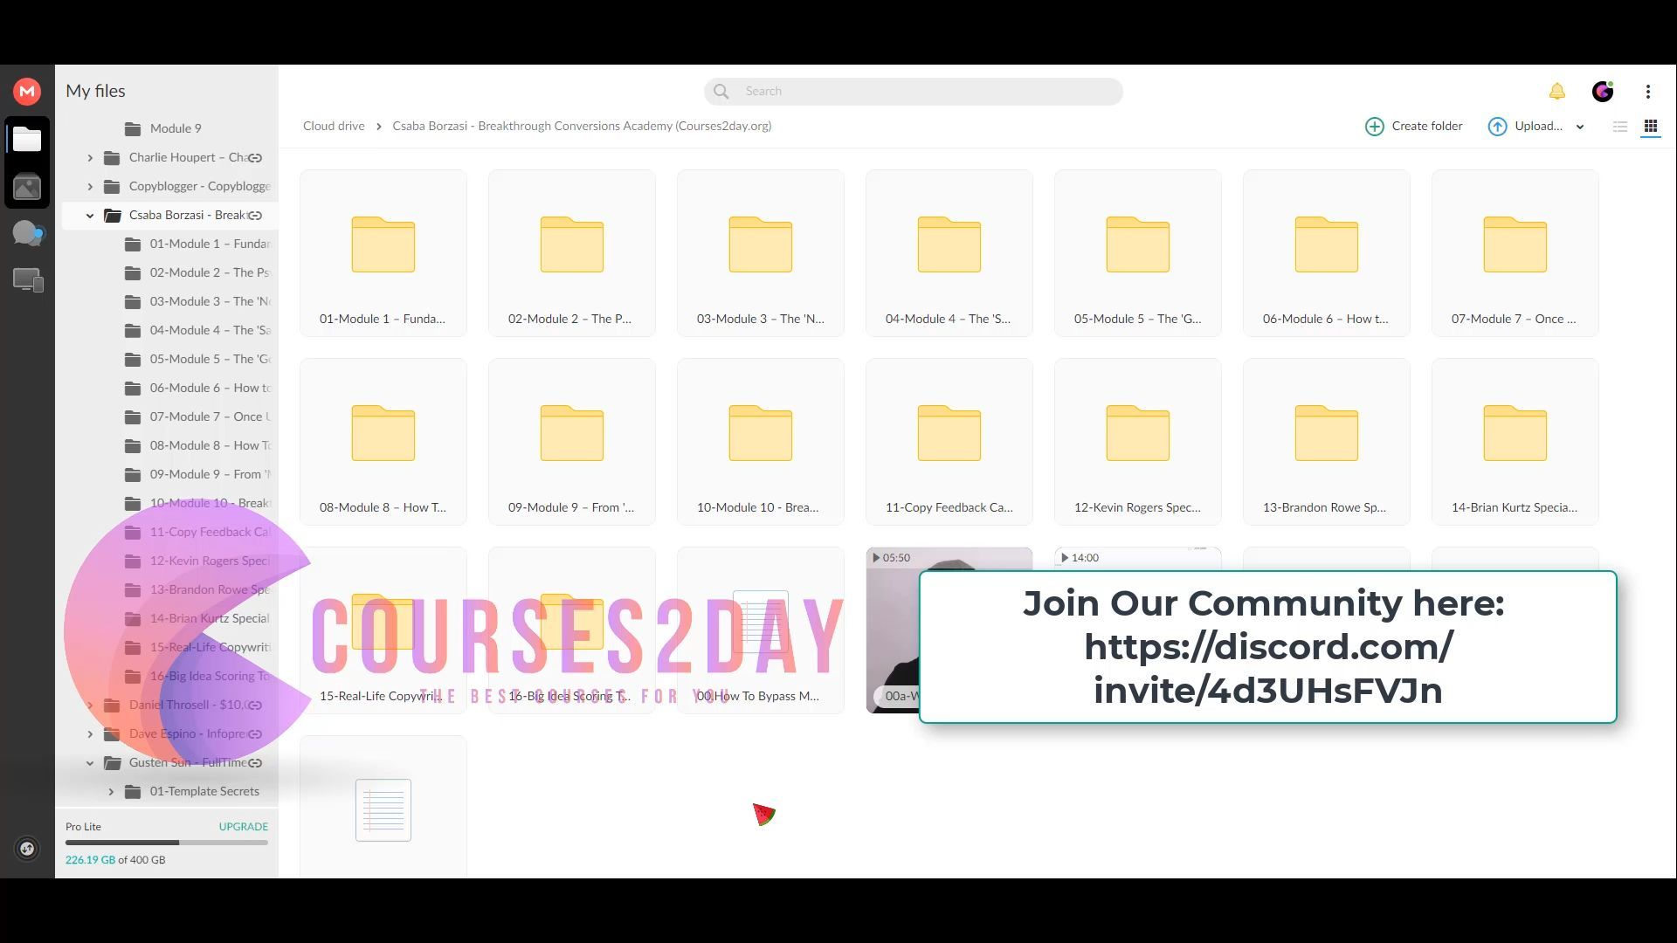
Task: Click the link icon beside Gusten Sun
Action: 255,763
